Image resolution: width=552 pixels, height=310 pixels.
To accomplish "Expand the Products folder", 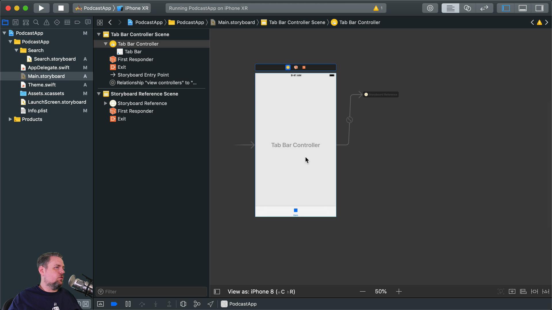I will [x=10, y=119].
